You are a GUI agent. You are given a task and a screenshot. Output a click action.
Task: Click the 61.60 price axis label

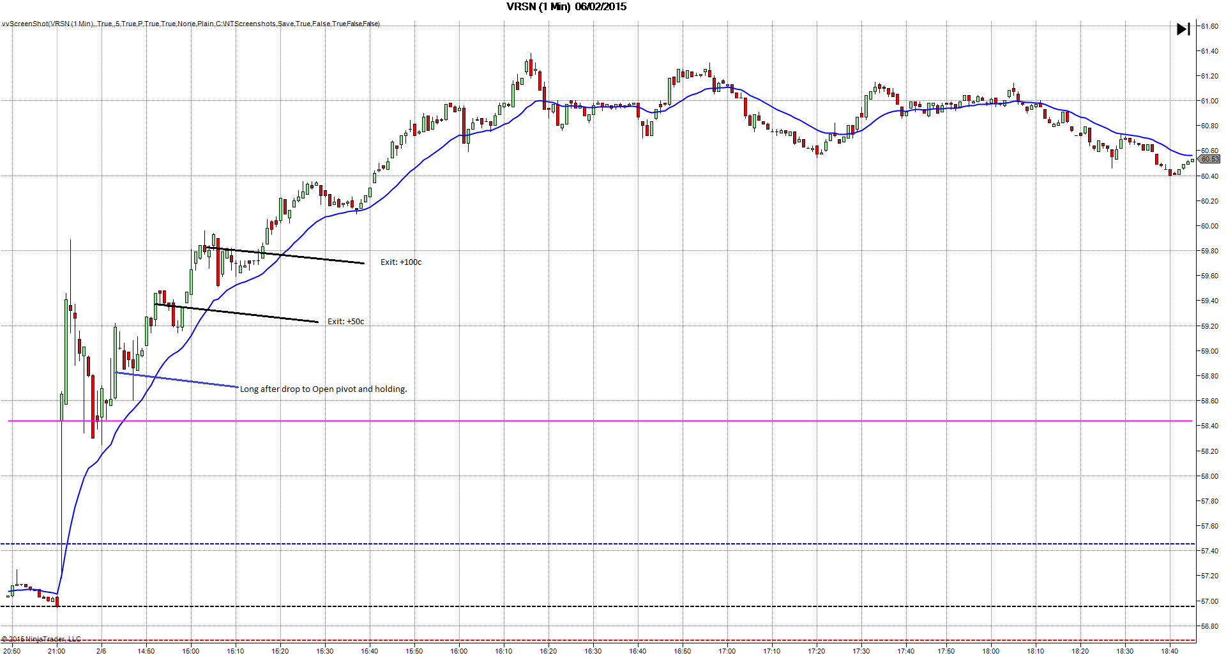pos(1209,26)
